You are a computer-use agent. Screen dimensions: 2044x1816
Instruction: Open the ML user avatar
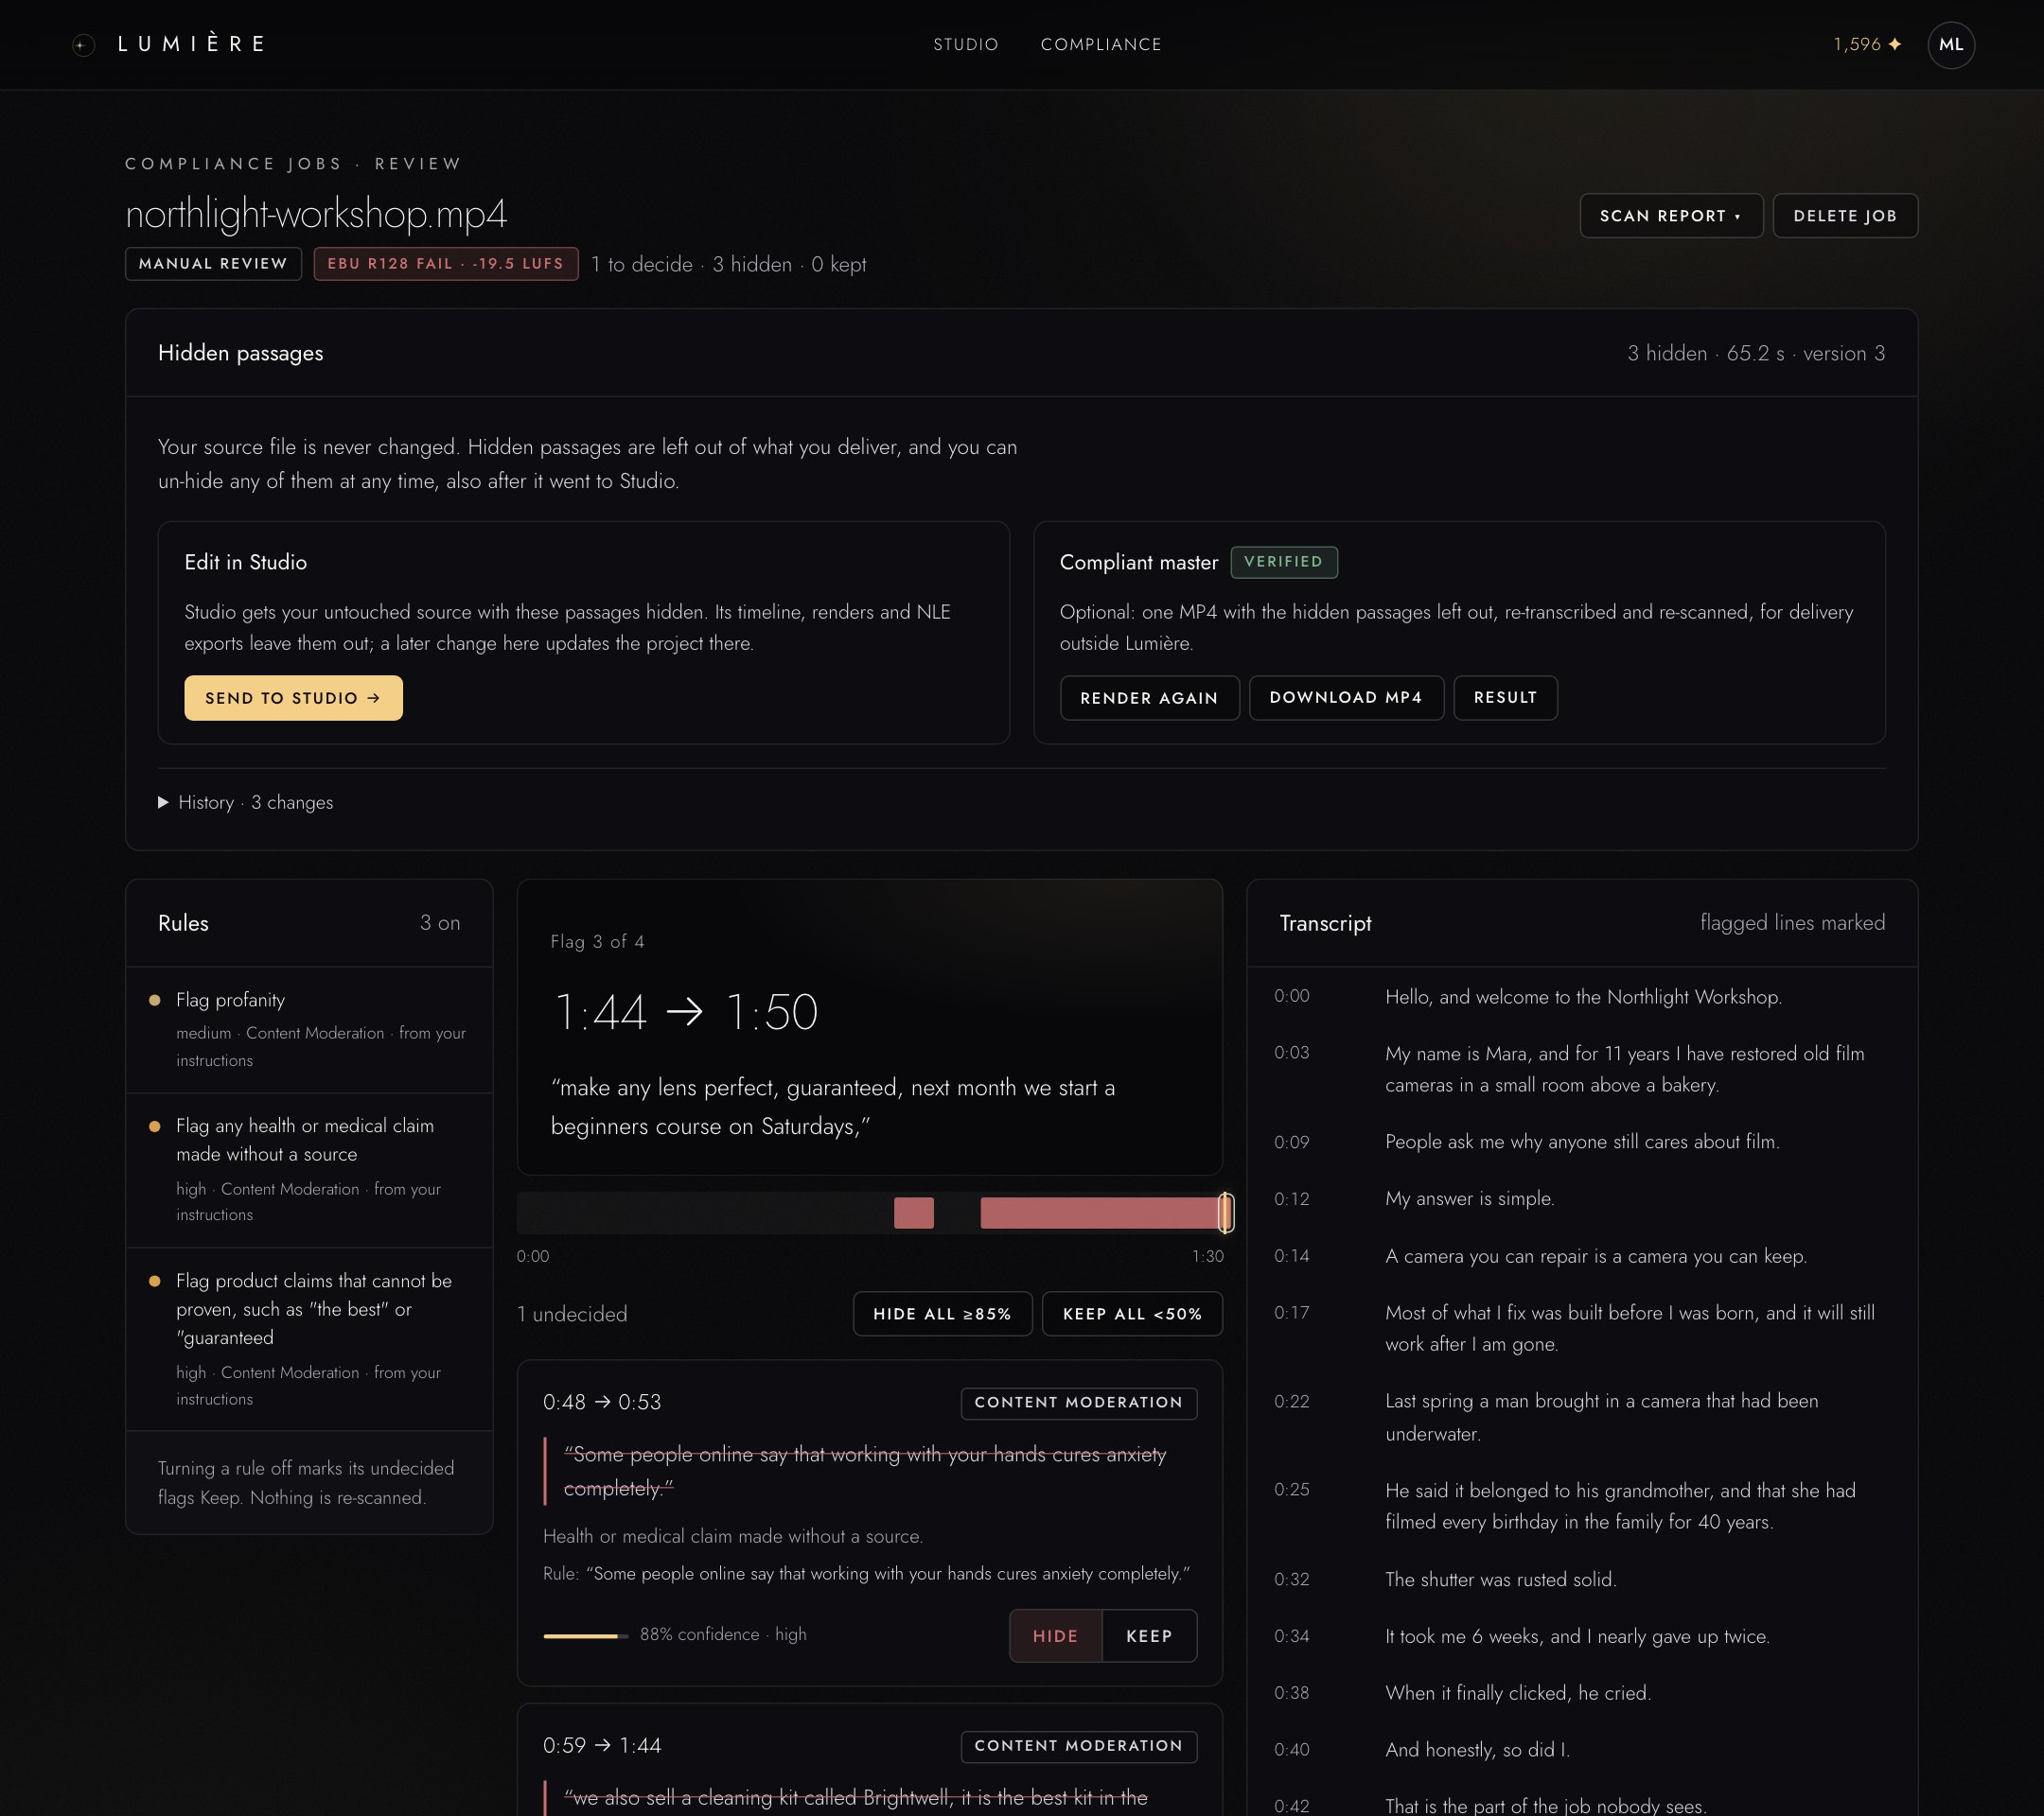pyautogui.click(x=1950, y=45)
